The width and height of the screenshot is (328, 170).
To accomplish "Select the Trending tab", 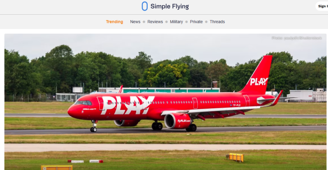I will click(114, 22).
